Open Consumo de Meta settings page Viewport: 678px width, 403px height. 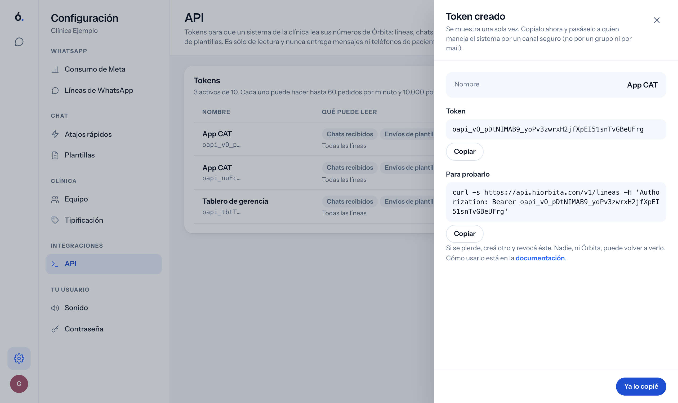point(104,69)
